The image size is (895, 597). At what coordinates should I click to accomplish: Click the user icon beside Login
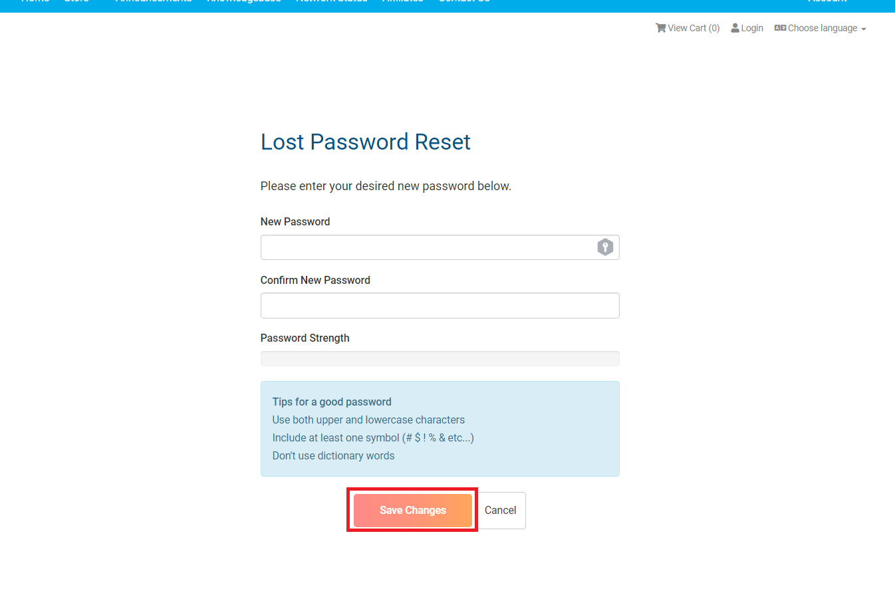pos(735,28)
